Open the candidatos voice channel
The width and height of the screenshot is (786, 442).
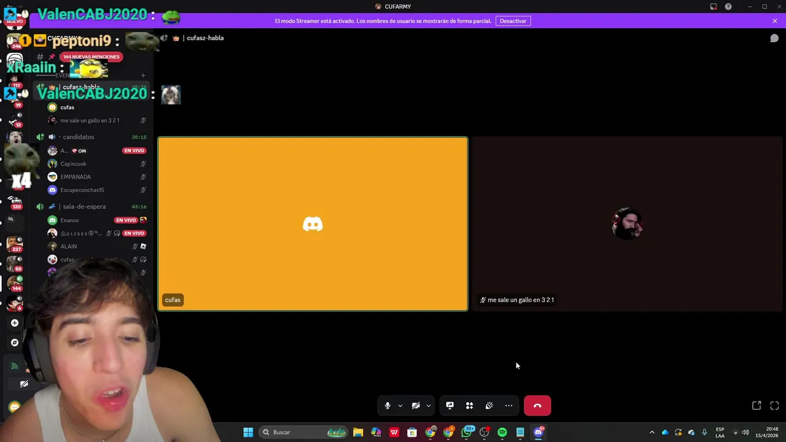(78, 137)
